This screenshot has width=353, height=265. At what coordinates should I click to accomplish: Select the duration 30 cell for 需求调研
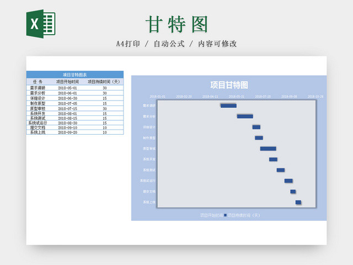(x=105, y=88)
